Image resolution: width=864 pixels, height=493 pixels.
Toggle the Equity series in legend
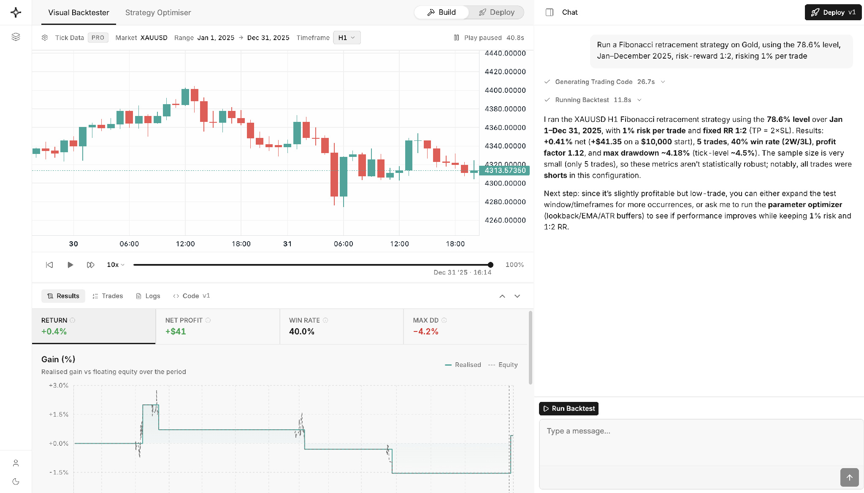click(503, 365)
